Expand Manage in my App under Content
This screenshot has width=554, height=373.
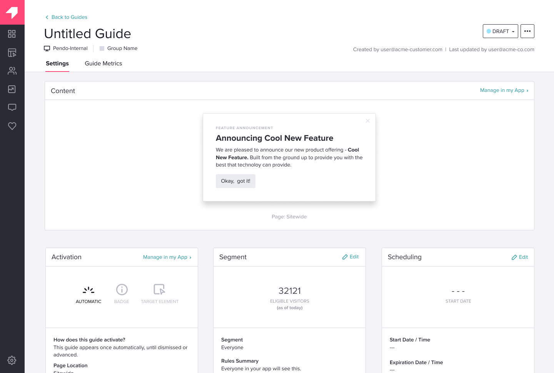(504, 90)
